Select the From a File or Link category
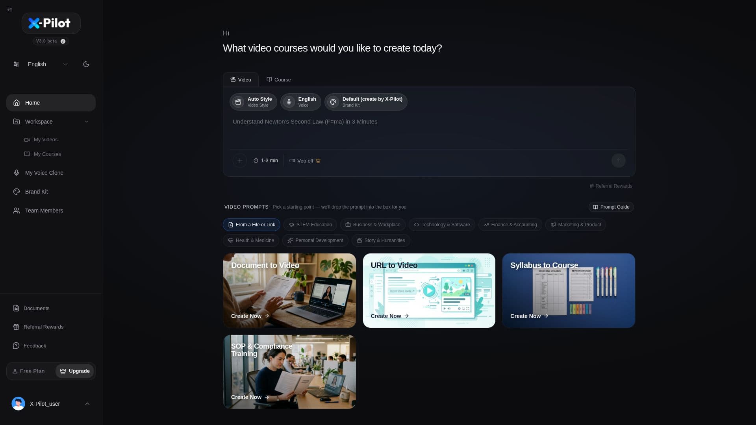Image resolution: width=756 pixels, height=425 pixels. pyautogui.click(x=252, y=225)
